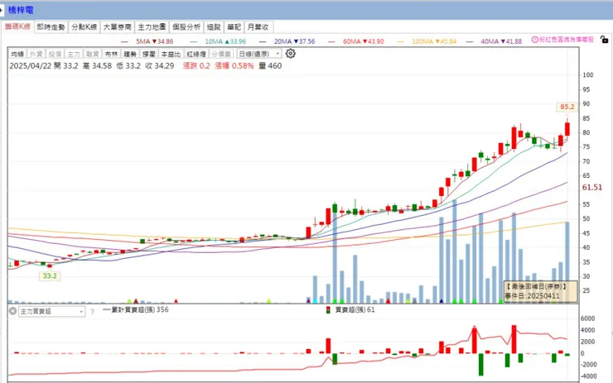The width and height of the screenshot is (613, 383).
Task: Toggle the 紅綠燈 overlay button
Action: pos(196,54)
